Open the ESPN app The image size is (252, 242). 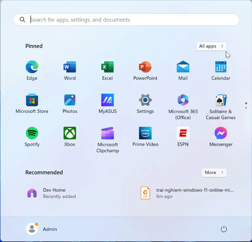[183, 137]
